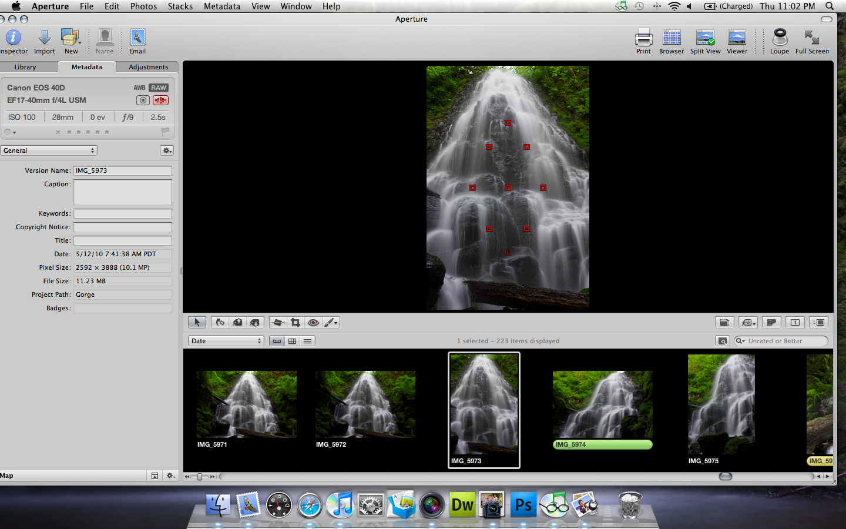The width and height of the screenshot is (846, 529).
Task: Click the Caption text area
Action: [123, 192]
